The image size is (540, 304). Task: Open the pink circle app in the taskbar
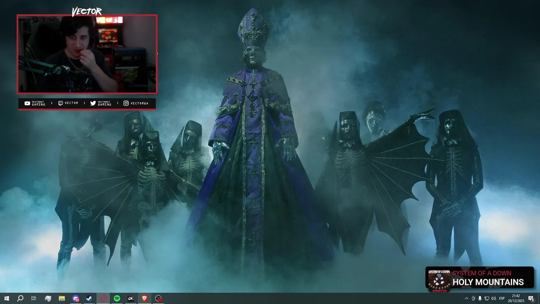pyautogui.click(x=103, y=299)
